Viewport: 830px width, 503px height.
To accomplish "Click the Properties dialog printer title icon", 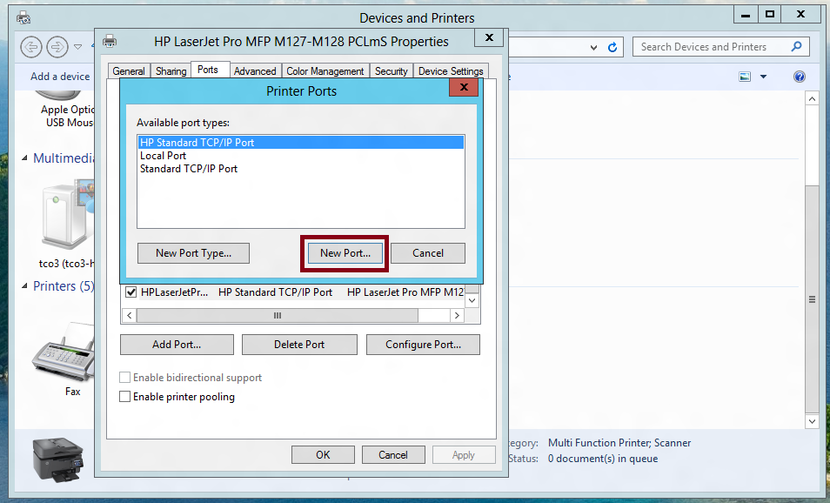I will [x=110, y=41].
